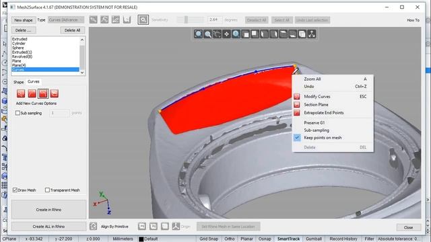431x242 pixels.
Task: Open the How To link
Action: (x=413, y=20)
